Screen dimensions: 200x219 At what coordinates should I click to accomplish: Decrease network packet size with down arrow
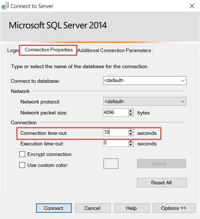[130, 114]
